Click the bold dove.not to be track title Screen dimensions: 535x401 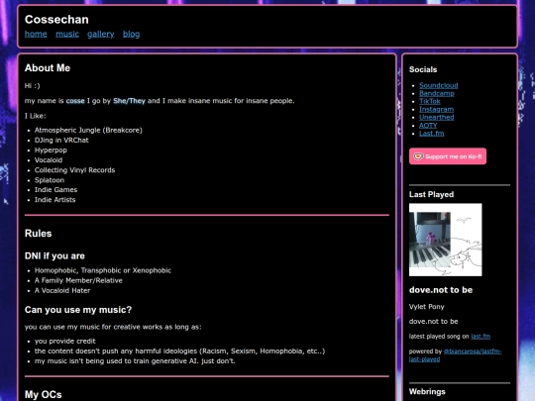(441, 290)
